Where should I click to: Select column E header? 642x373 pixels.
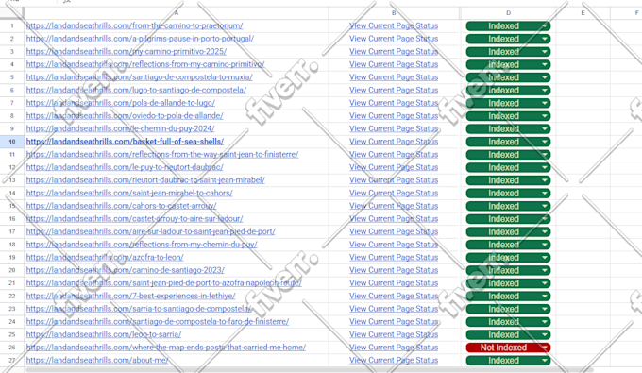(x=583, y=13)
